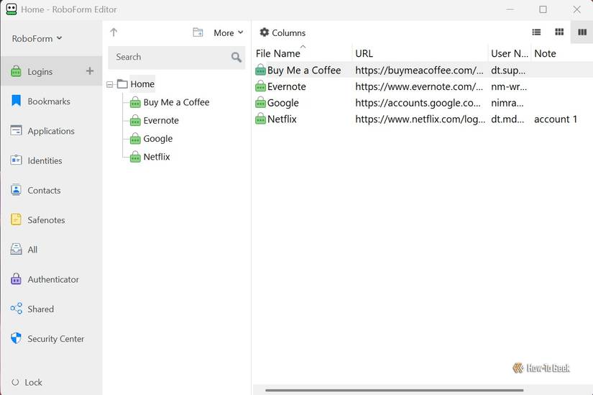Focus the Search input field

click(x=170, y=57)
